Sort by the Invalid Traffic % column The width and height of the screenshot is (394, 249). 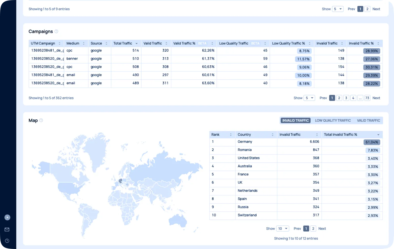(x=378, y=44)
